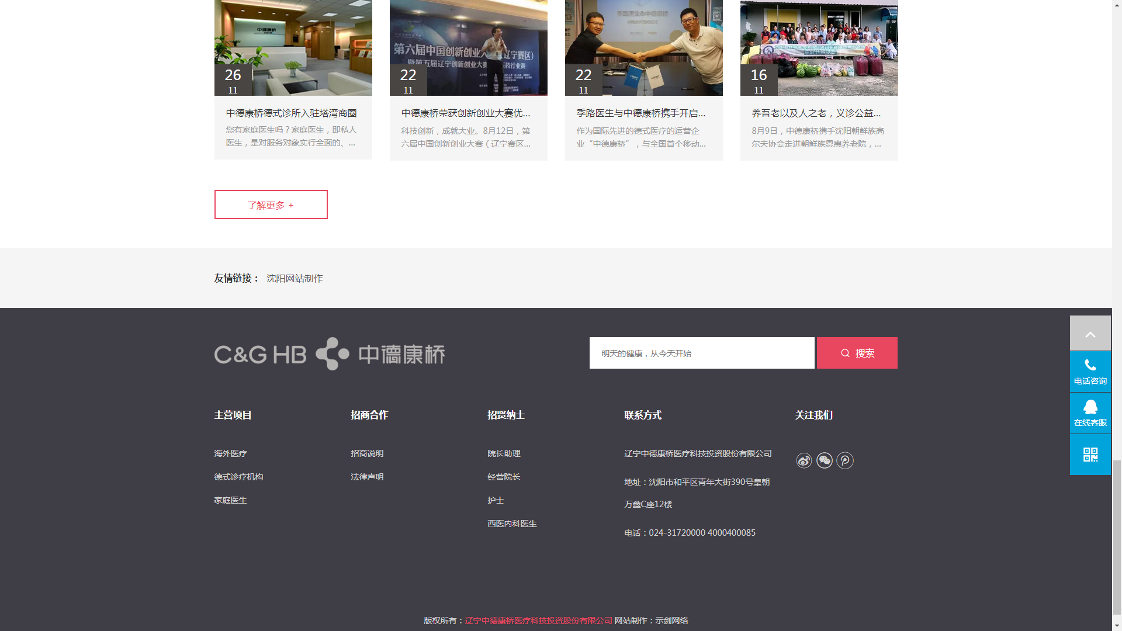This screenshot has width=1122, height=631.
Task: Click the page vertical scrollbar thumb
Action: tap(1117, 538)
